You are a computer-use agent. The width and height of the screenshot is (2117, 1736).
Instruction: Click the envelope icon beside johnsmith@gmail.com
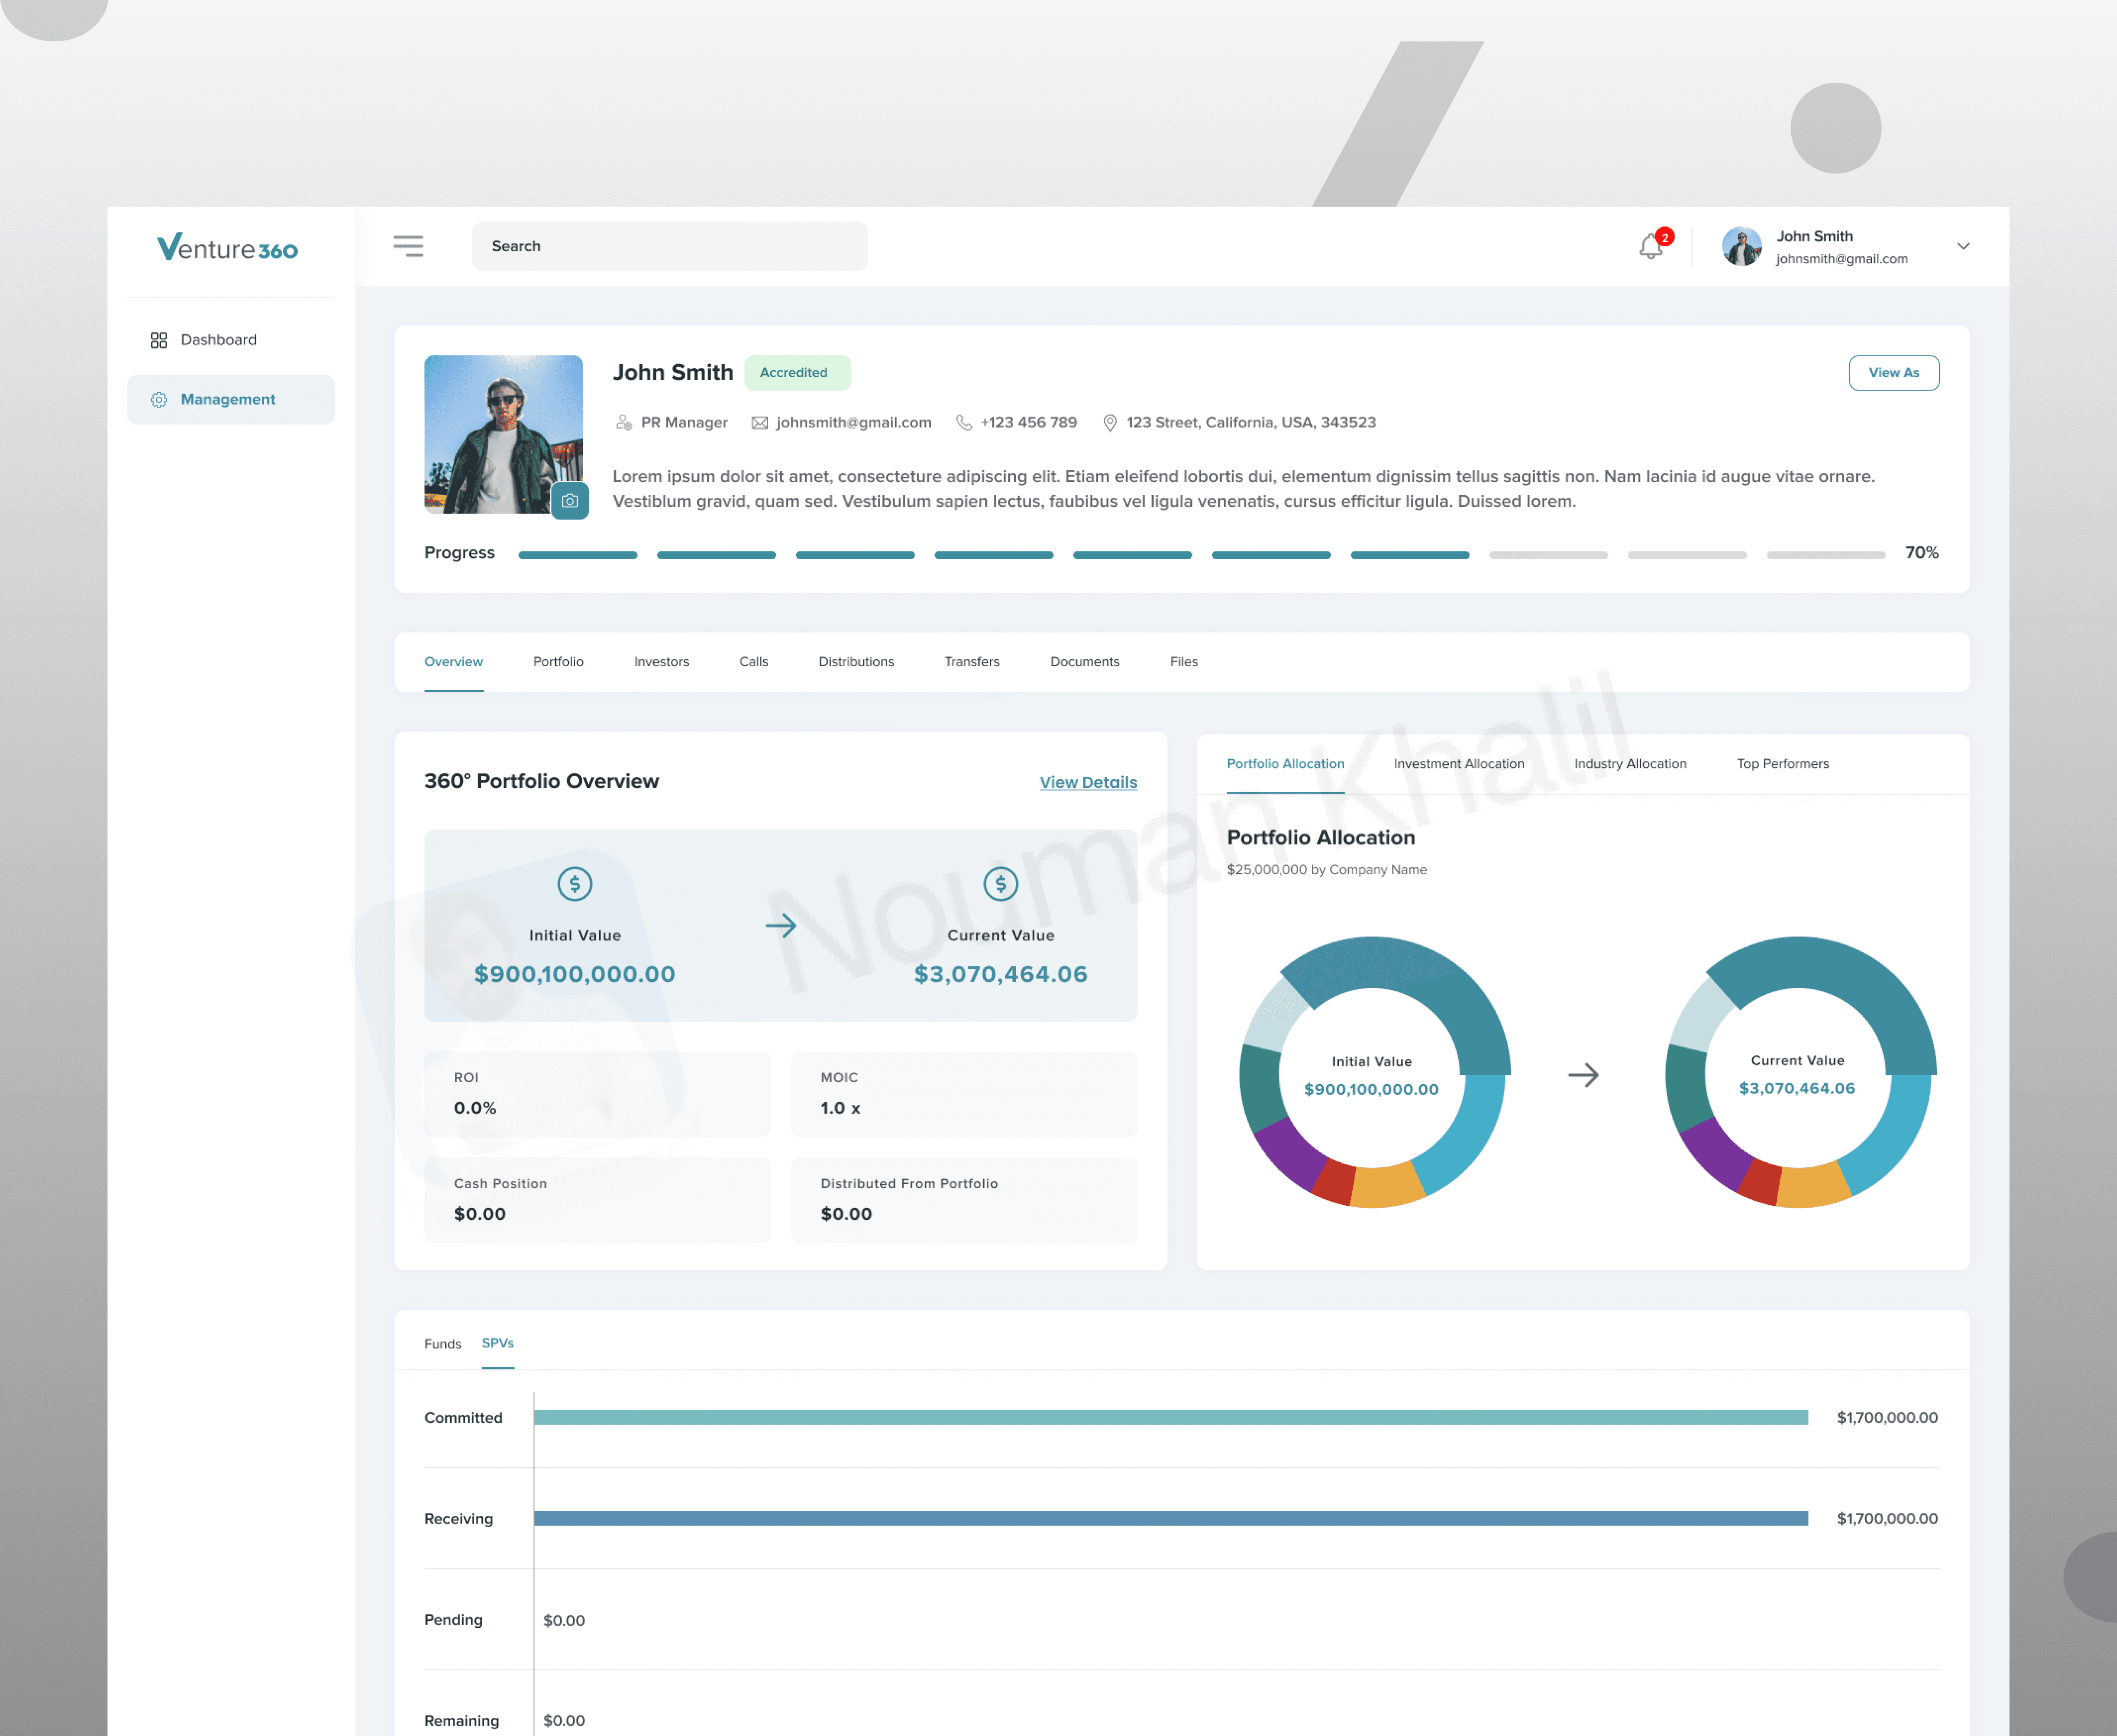[760, 423]
